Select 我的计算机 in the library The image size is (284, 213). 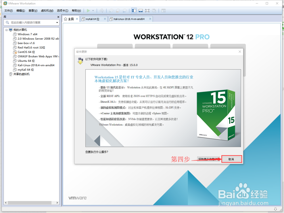pos(20,30)
